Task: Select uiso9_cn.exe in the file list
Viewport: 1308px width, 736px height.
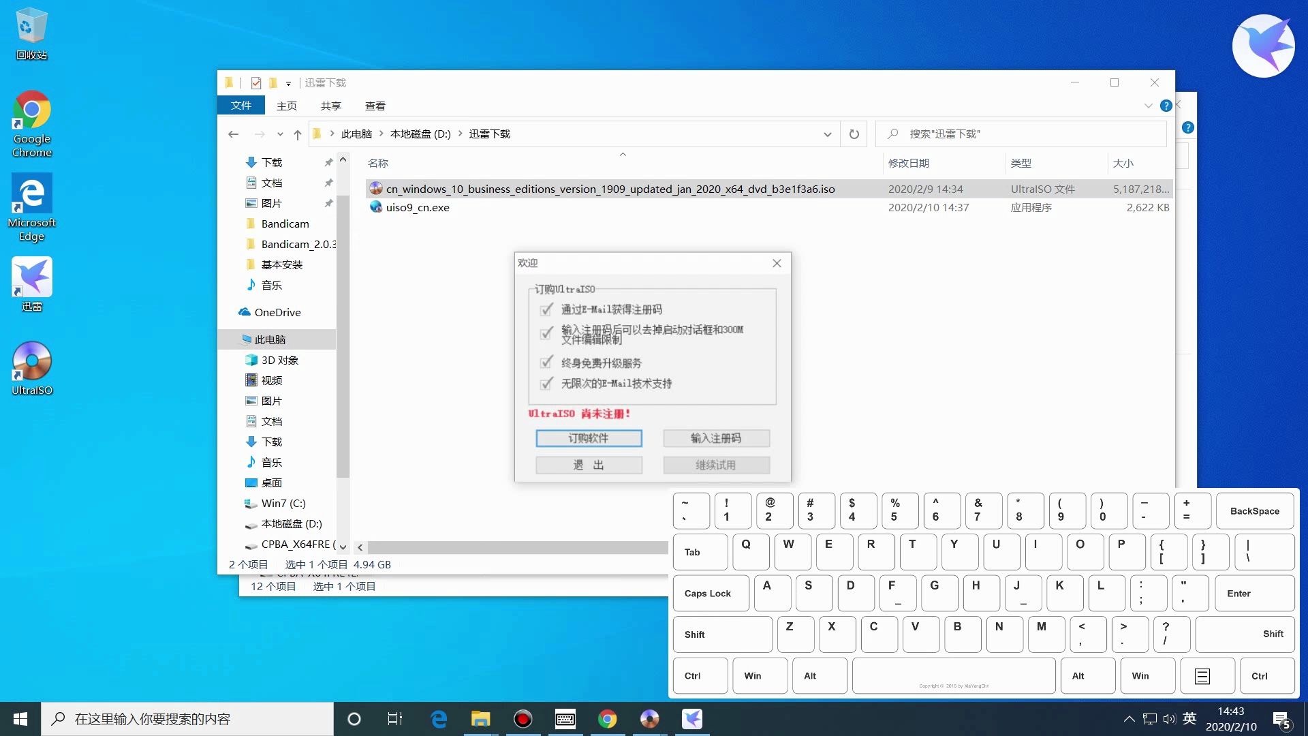Action: [x=418, y=207]
